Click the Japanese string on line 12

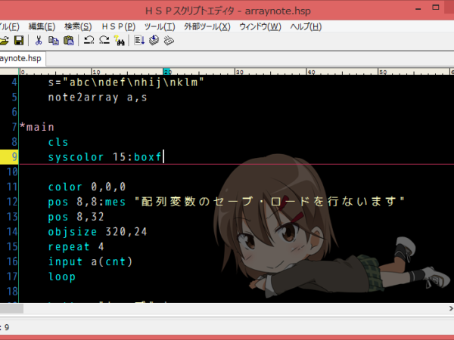[269, 202]
